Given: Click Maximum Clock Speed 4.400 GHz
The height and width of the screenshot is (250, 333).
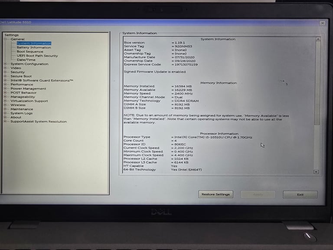Looking at the screenshot, I should coord(183,155).
